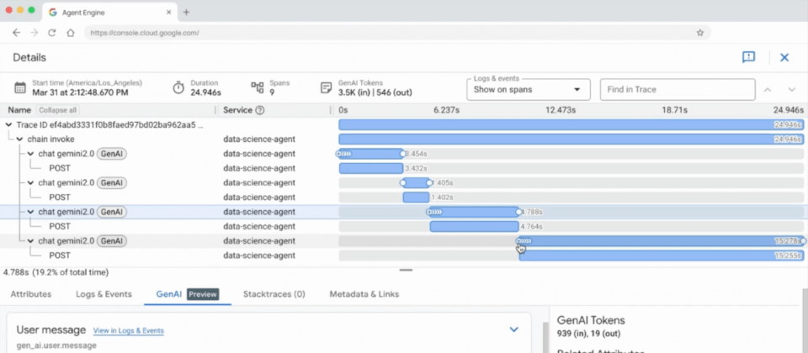Go to browser home page
808x353 pixels.
pos(71,33)
